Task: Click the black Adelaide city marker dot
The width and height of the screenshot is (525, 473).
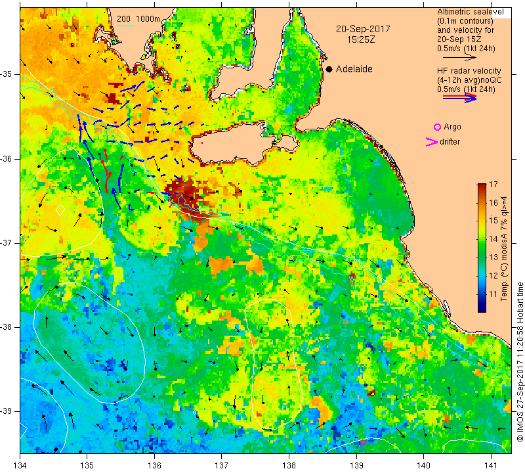Action: pos(329,69)
